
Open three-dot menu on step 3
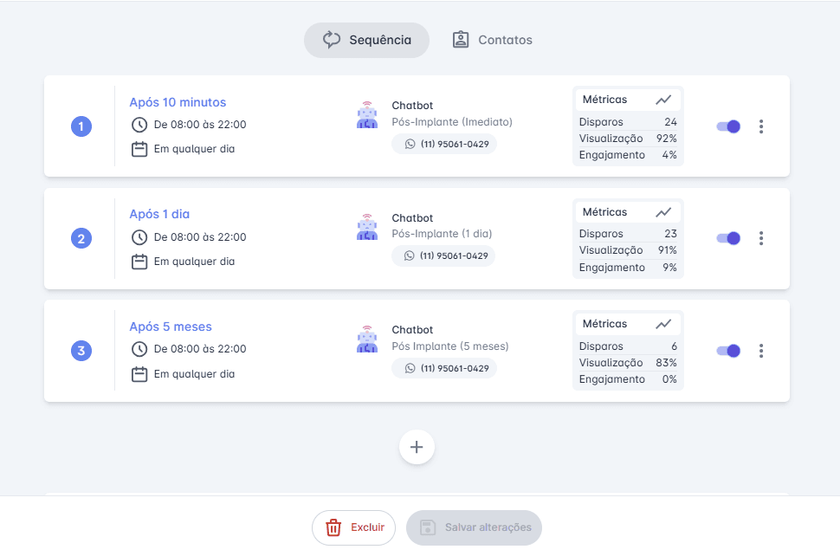[x=761, y=351]
